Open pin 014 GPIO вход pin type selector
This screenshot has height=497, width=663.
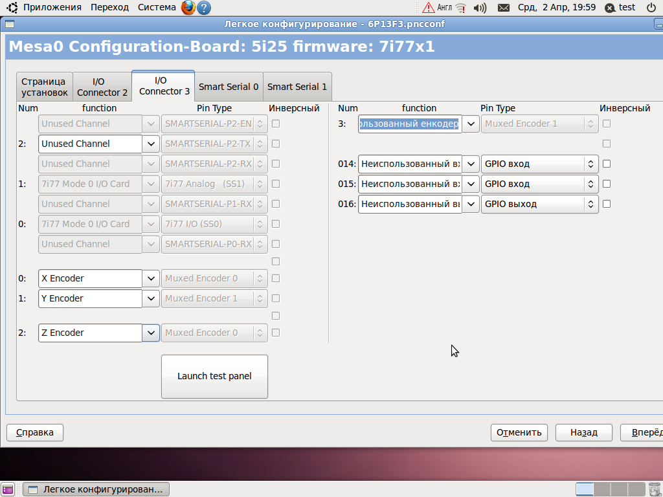(x=540, y=164)
